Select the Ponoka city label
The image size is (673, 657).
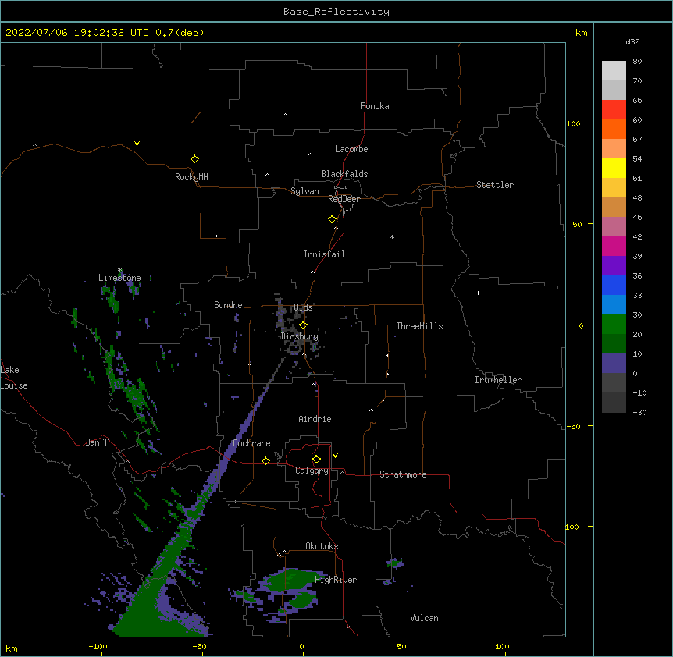click(x=375, y=106)
